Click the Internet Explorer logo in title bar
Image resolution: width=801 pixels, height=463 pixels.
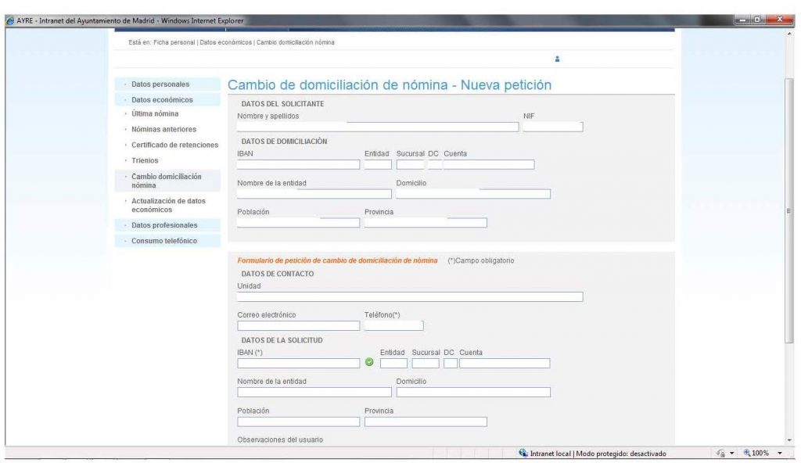click(9, 20)
